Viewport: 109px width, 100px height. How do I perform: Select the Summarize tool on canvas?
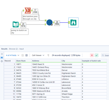28,11
